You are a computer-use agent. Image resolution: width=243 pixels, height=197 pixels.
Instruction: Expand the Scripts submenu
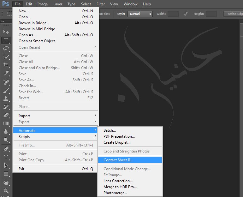[56, 137]
